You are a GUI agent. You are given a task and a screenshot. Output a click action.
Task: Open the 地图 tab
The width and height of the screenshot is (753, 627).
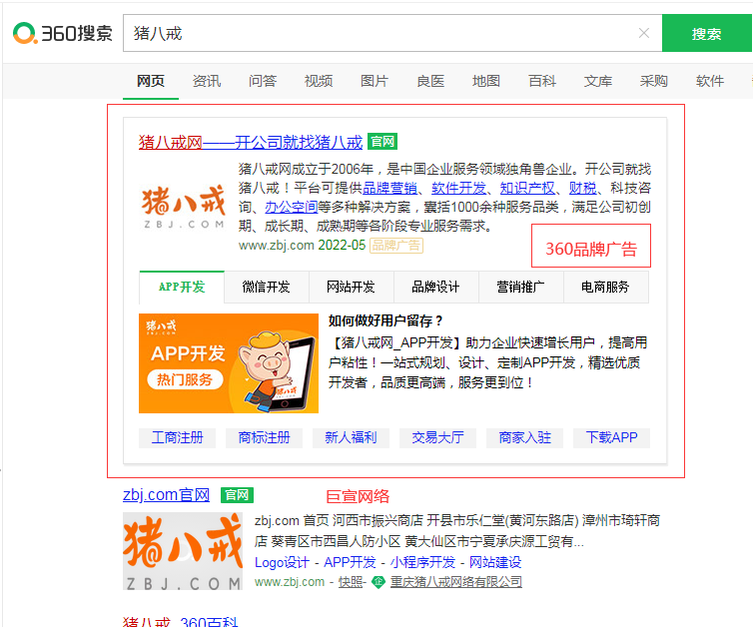click(x=486, y=81)
